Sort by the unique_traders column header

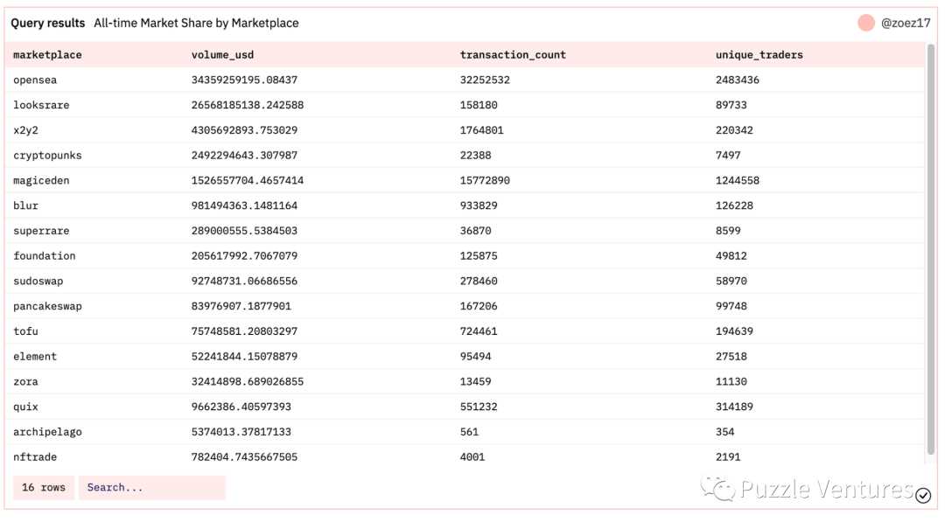coord(759,55)
